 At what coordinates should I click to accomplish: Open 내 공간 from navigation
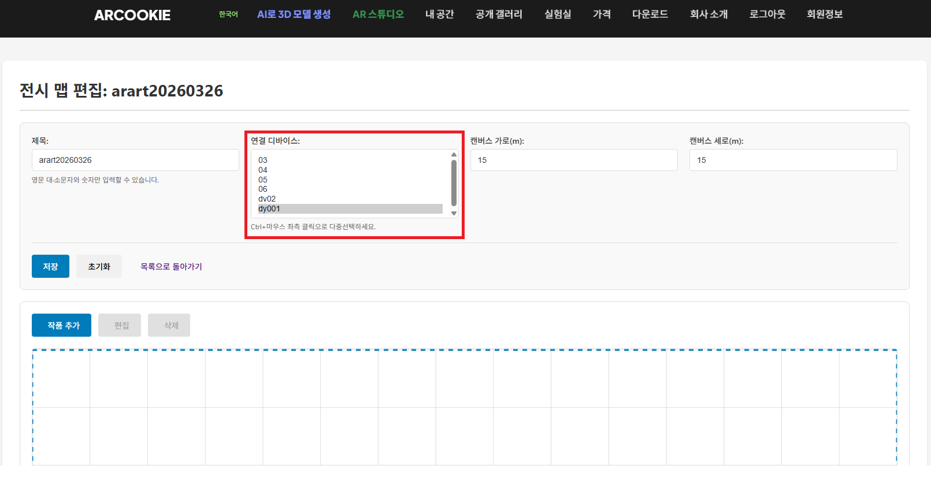[439, 14]
